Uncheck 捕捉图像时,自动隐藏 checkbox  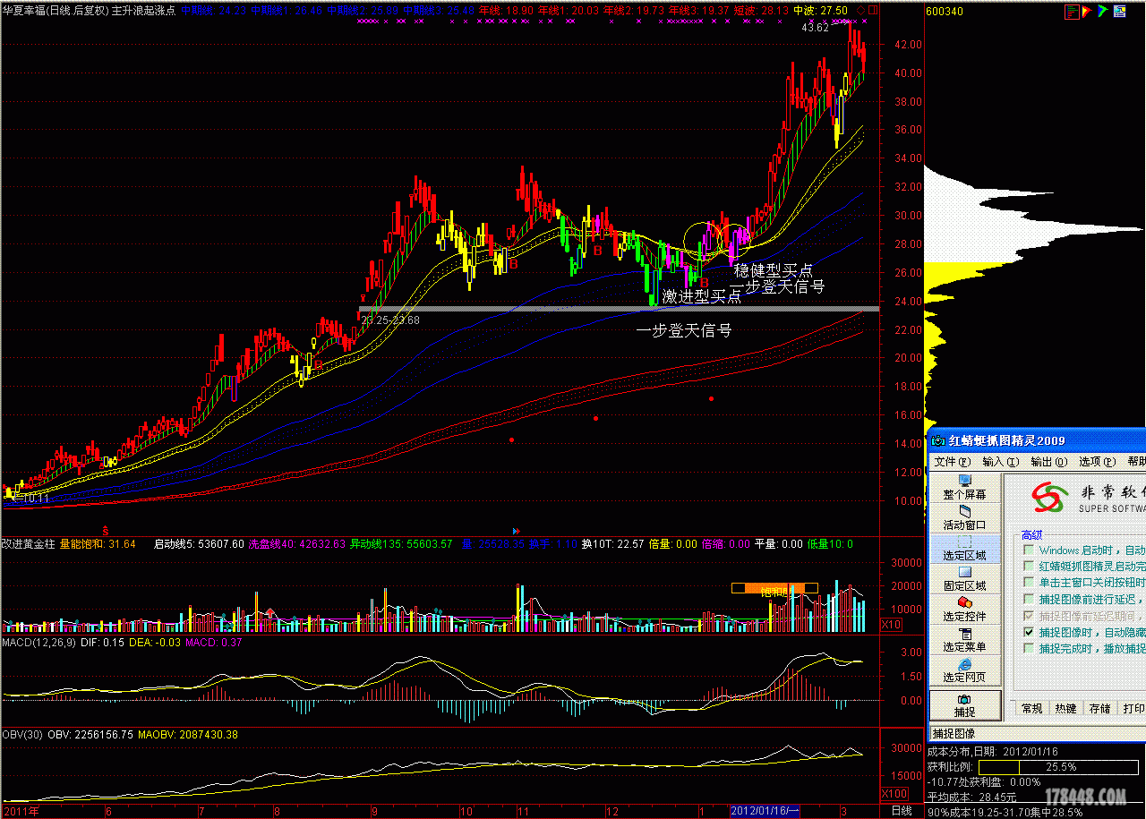coord(1029,632)
